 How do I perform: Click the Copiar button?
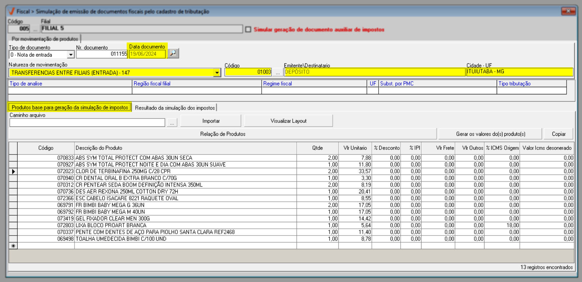pos(559,134)
